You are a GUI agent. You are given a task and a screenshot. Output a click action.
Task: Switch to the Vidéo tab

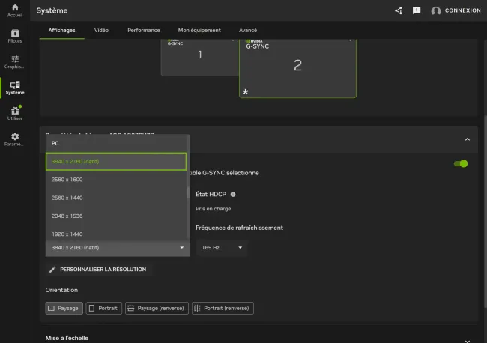point(101,30)
